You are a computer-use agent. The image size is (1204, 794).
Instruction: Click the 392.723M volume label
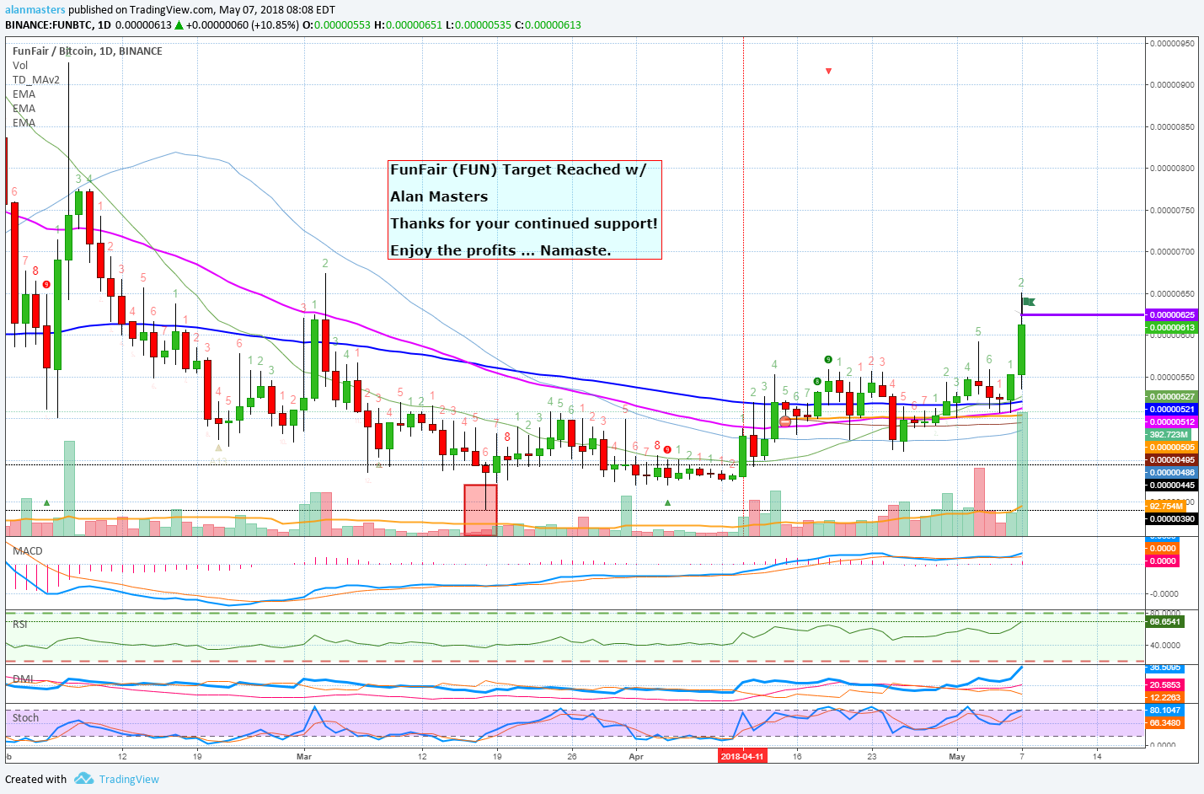[x=1168, y=434]
